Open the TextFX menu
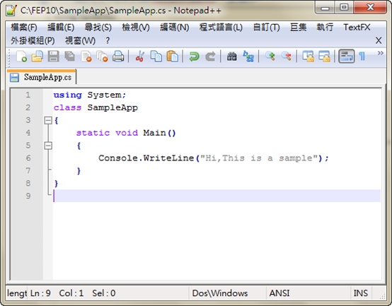 [x=357, y=27]
